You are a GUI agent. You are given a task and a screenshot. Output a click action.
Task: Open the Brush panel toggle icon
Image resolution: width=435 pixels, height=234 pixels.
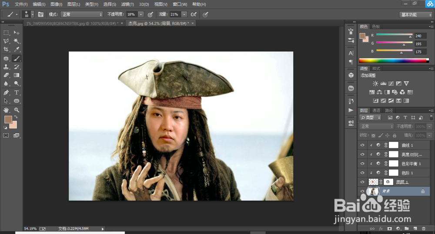click(40, 14)
